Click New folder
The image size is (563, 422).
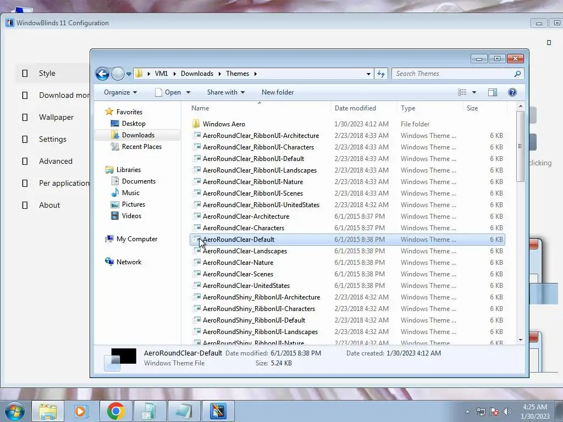[278, 92]
